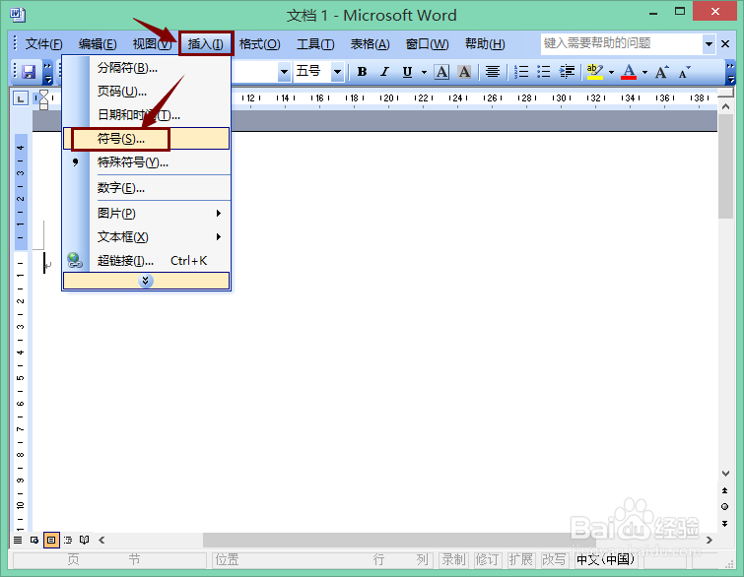Viewport: 744px width, 577px height.
Task: Switch to Outline view icon
Action: point(68,540)
